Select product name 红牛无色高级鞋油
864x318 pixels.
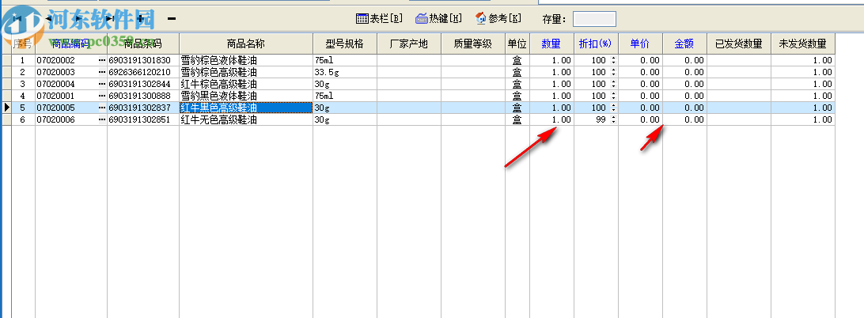(x=218, y=119)
